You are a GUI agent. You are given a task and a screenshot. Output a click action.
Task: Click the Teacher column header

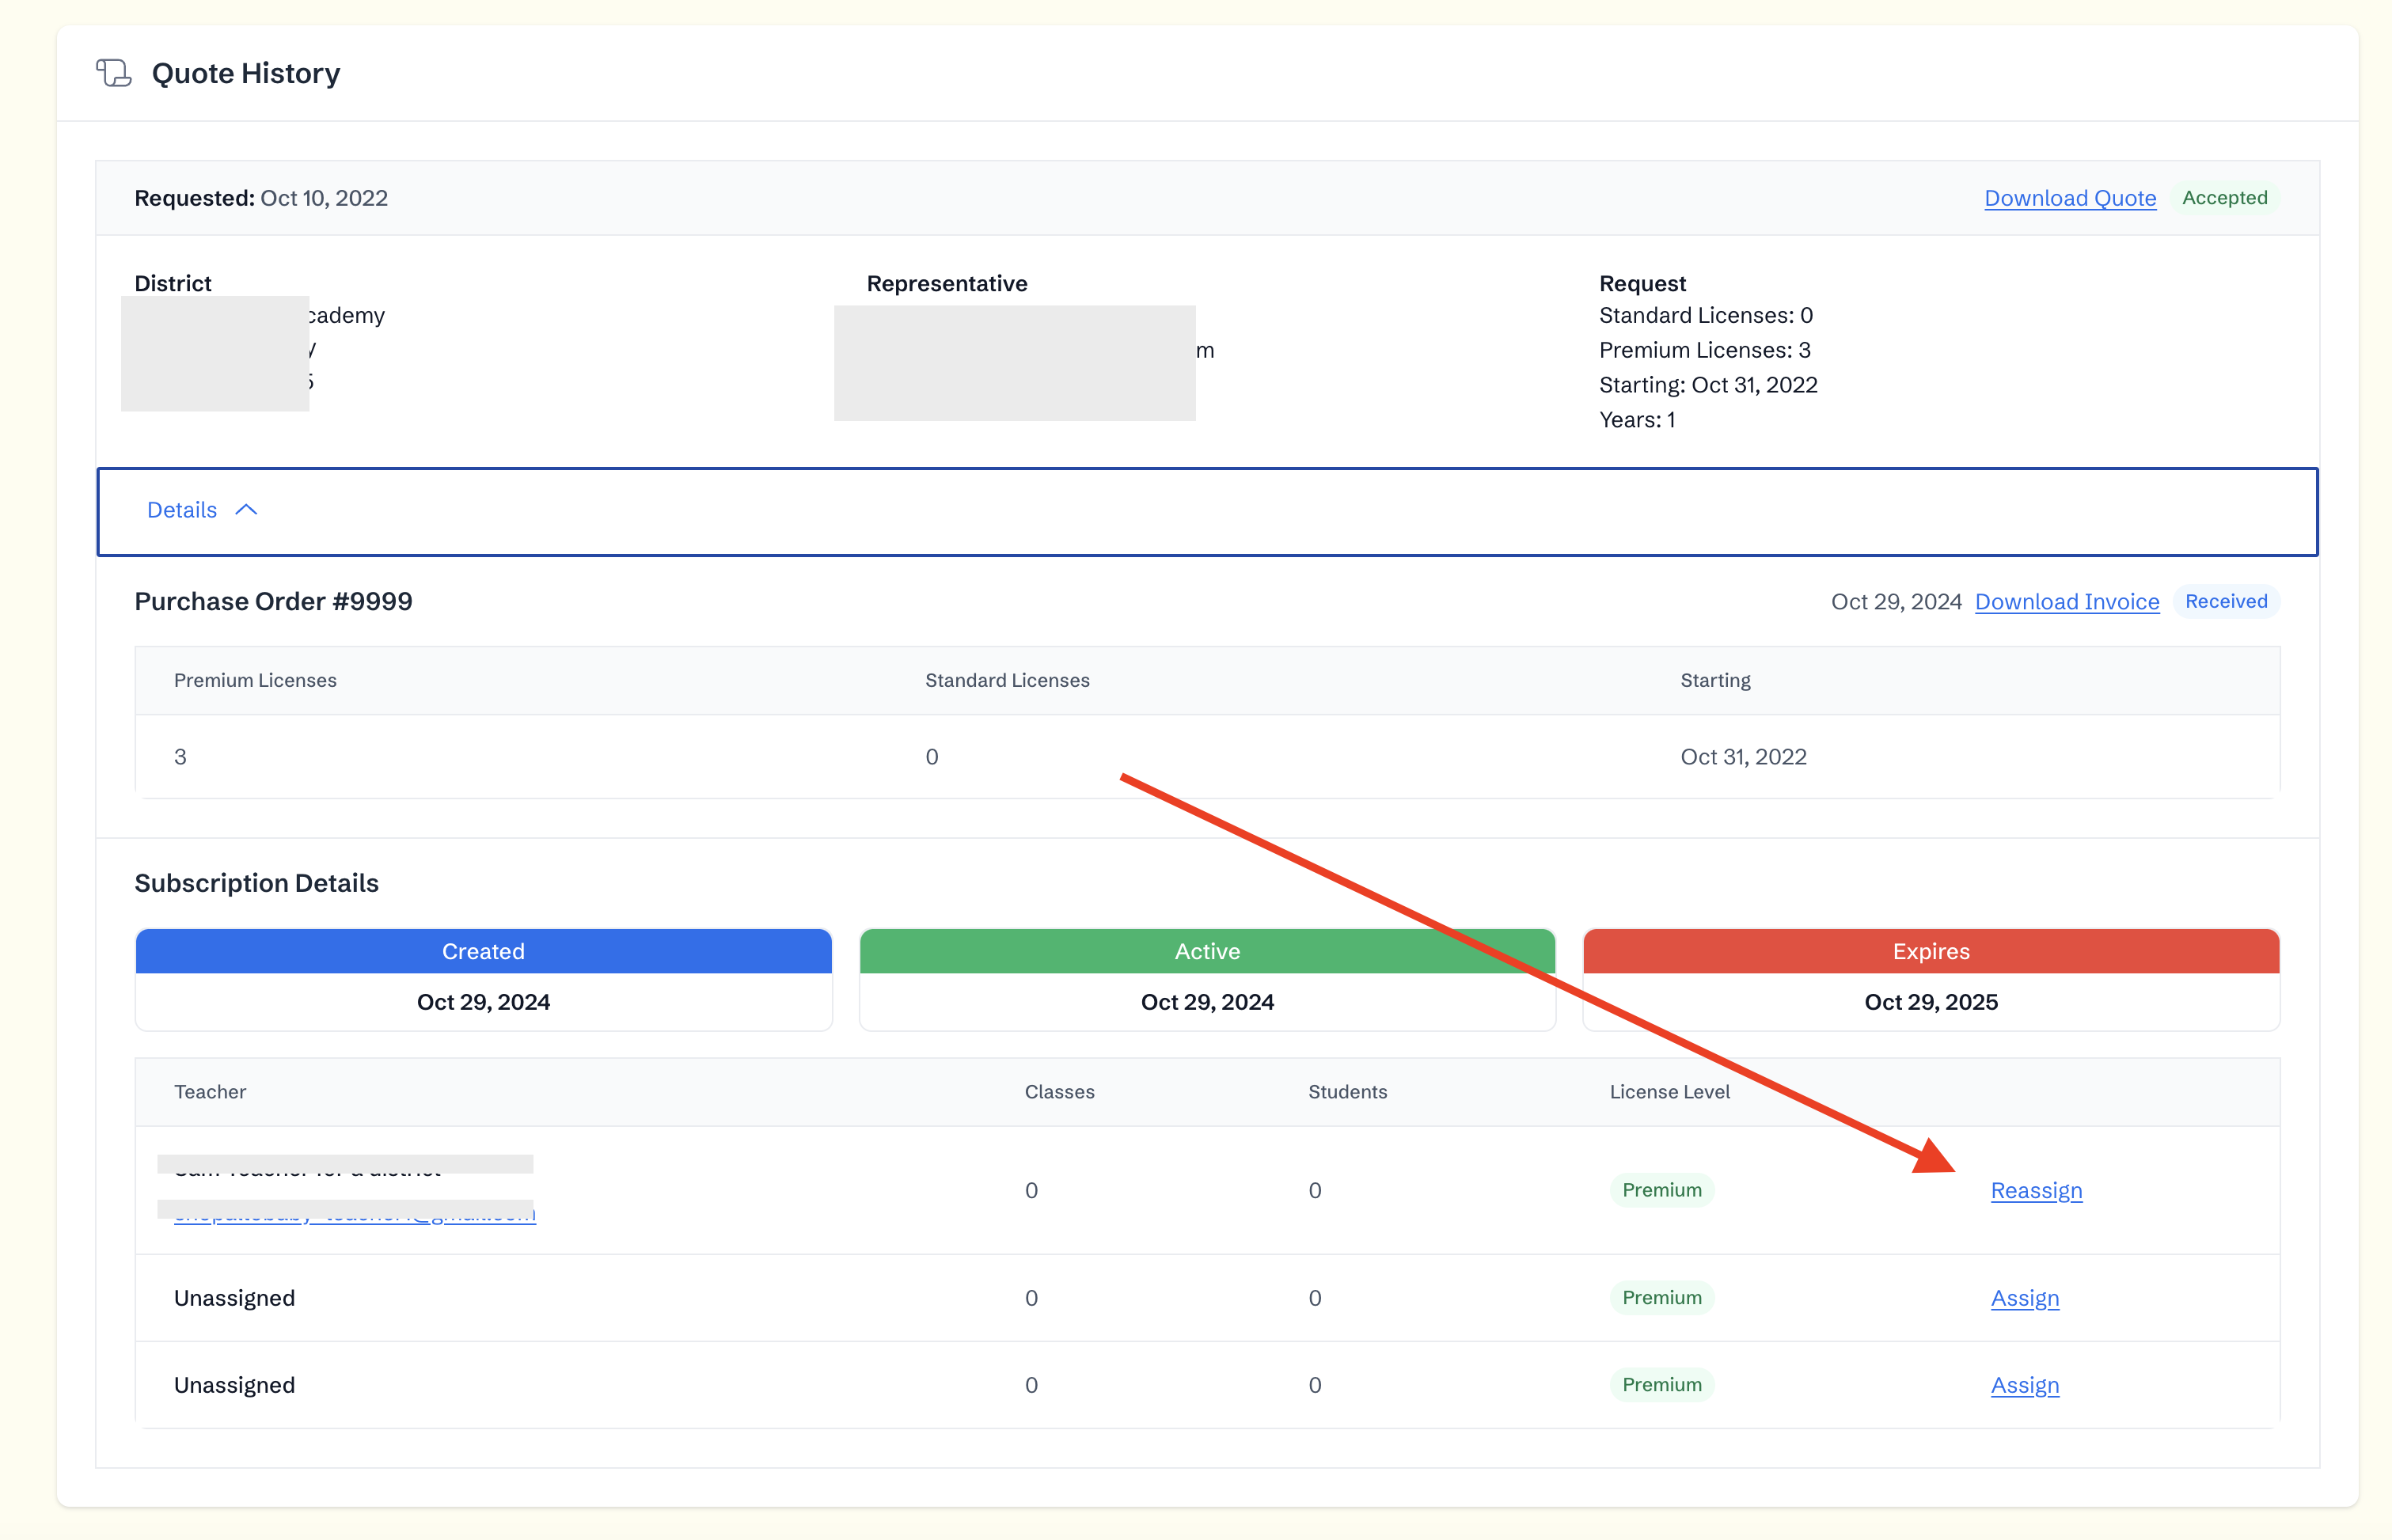pyautogui.click(x=210, y=1092)
